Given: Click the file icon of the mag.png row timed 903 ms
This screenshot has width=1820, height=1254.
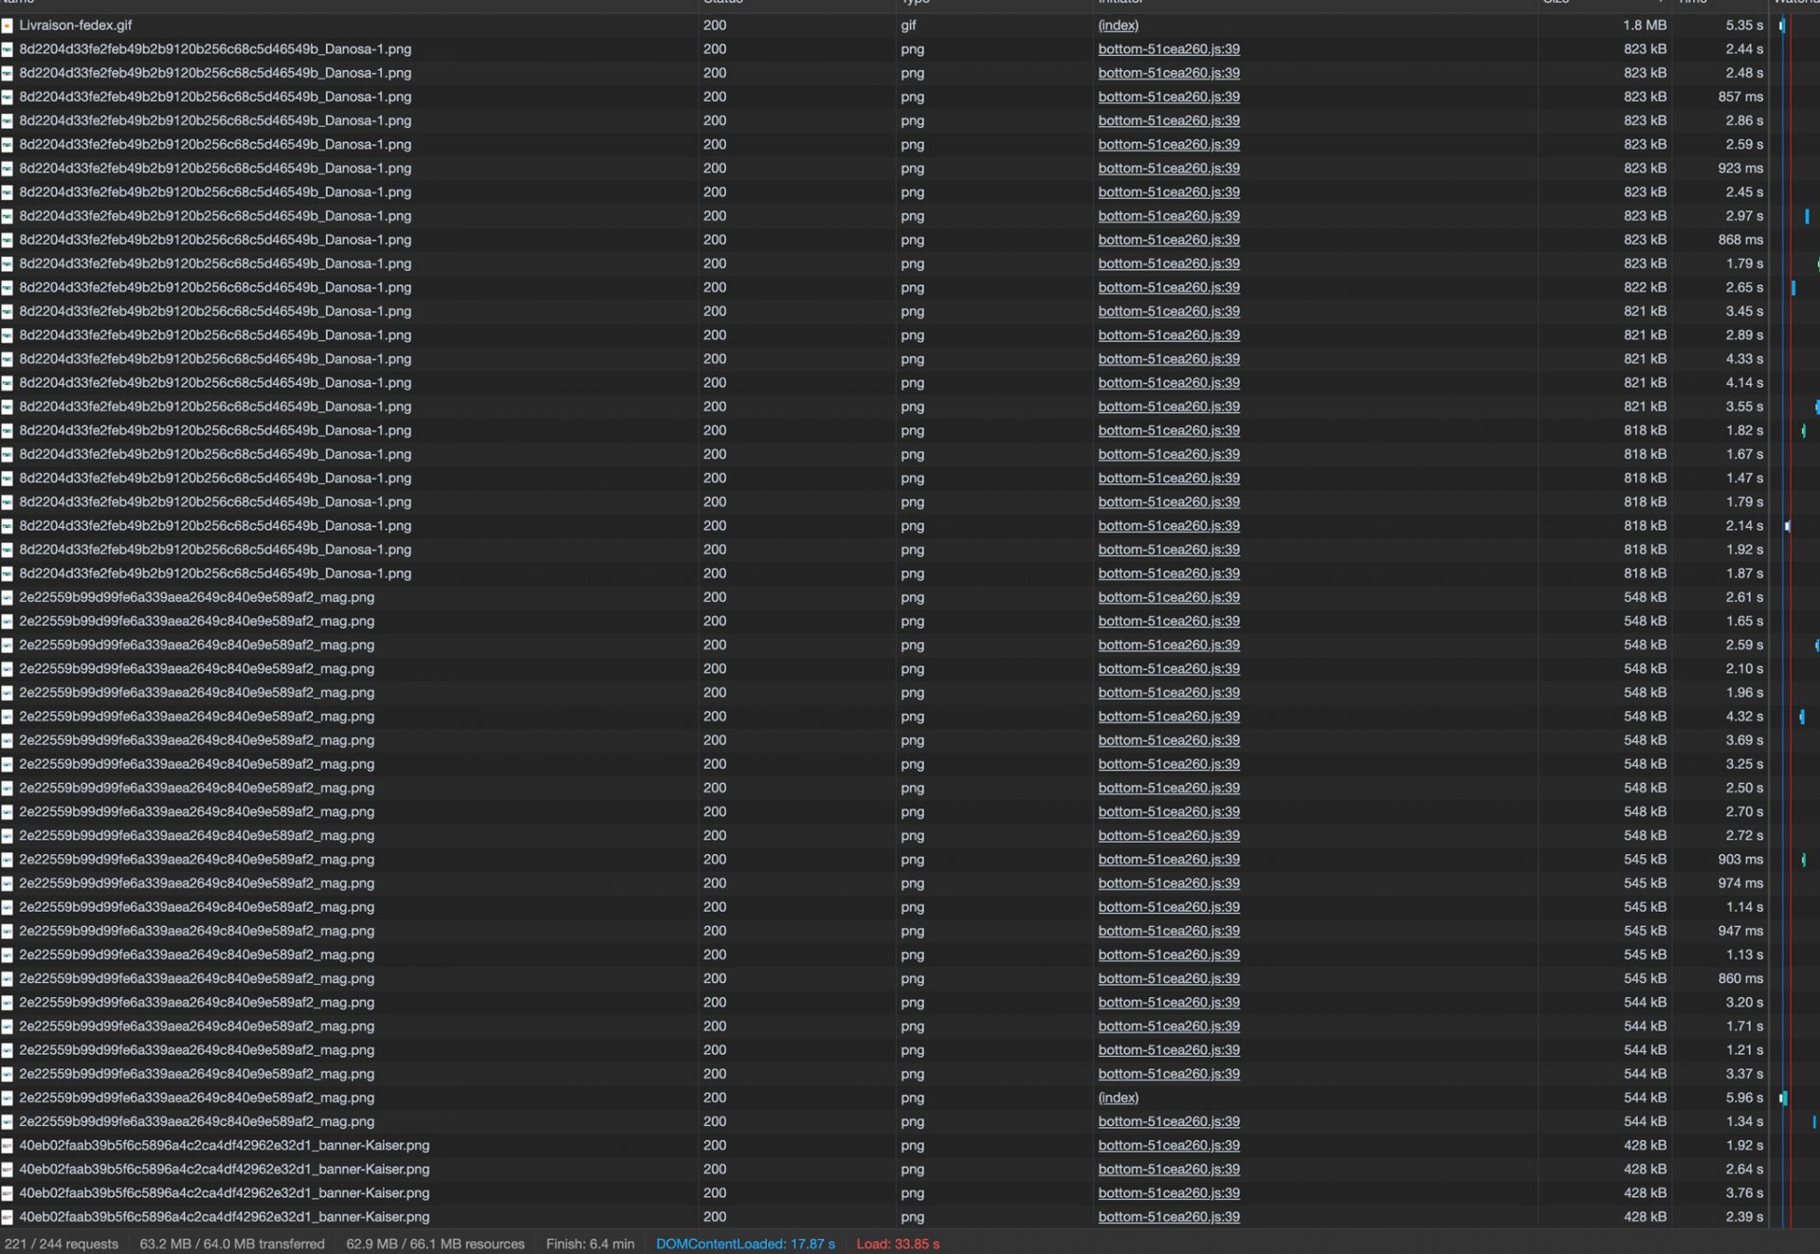Looking at the screenshot, I should pyautogui.click(x=8, y=860).
